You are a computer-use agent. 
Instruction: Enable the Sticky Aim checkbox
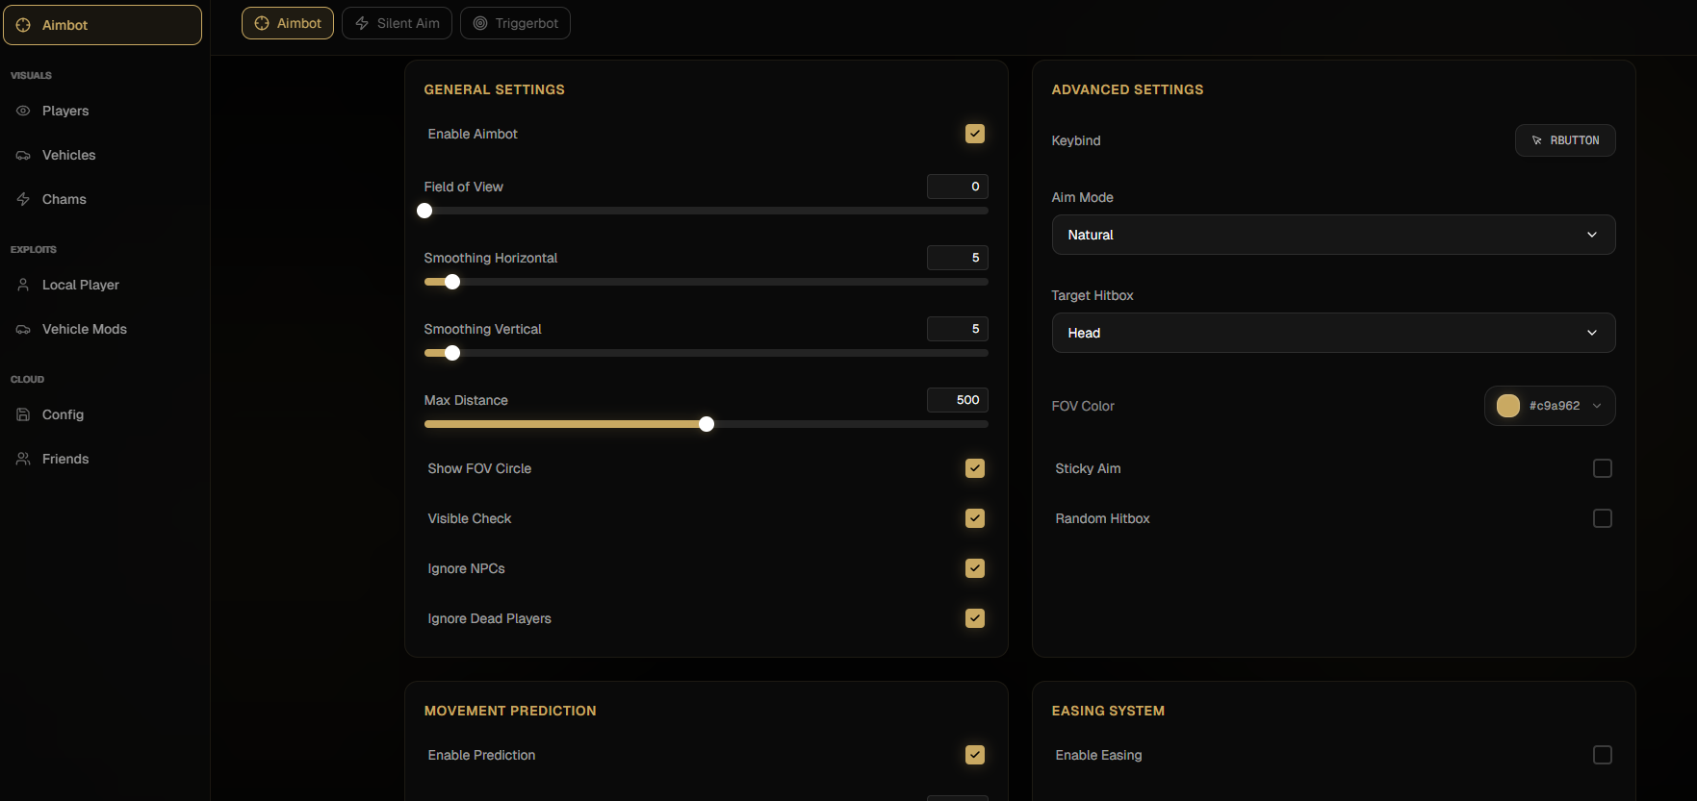[1602, 468]
